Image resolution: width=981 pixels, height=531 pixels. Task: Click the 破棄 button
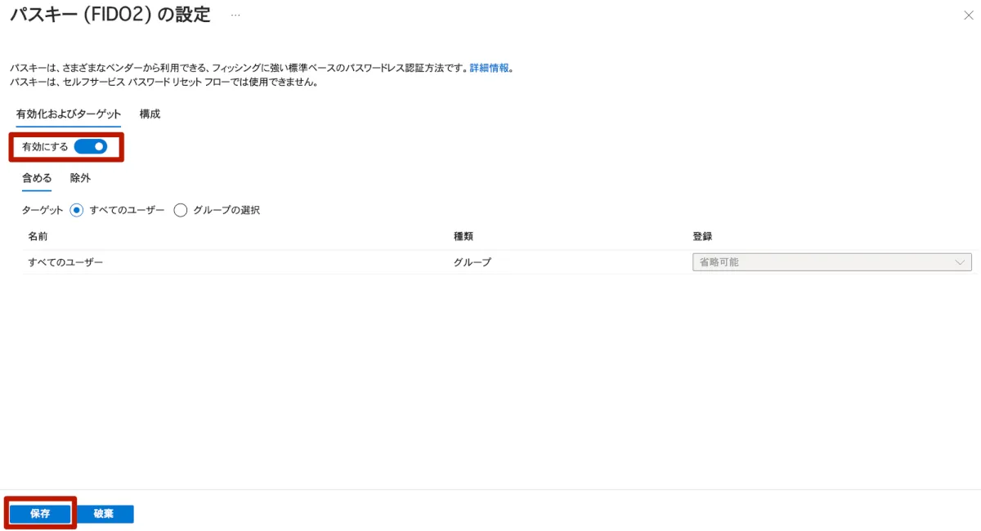pos(104,514)
